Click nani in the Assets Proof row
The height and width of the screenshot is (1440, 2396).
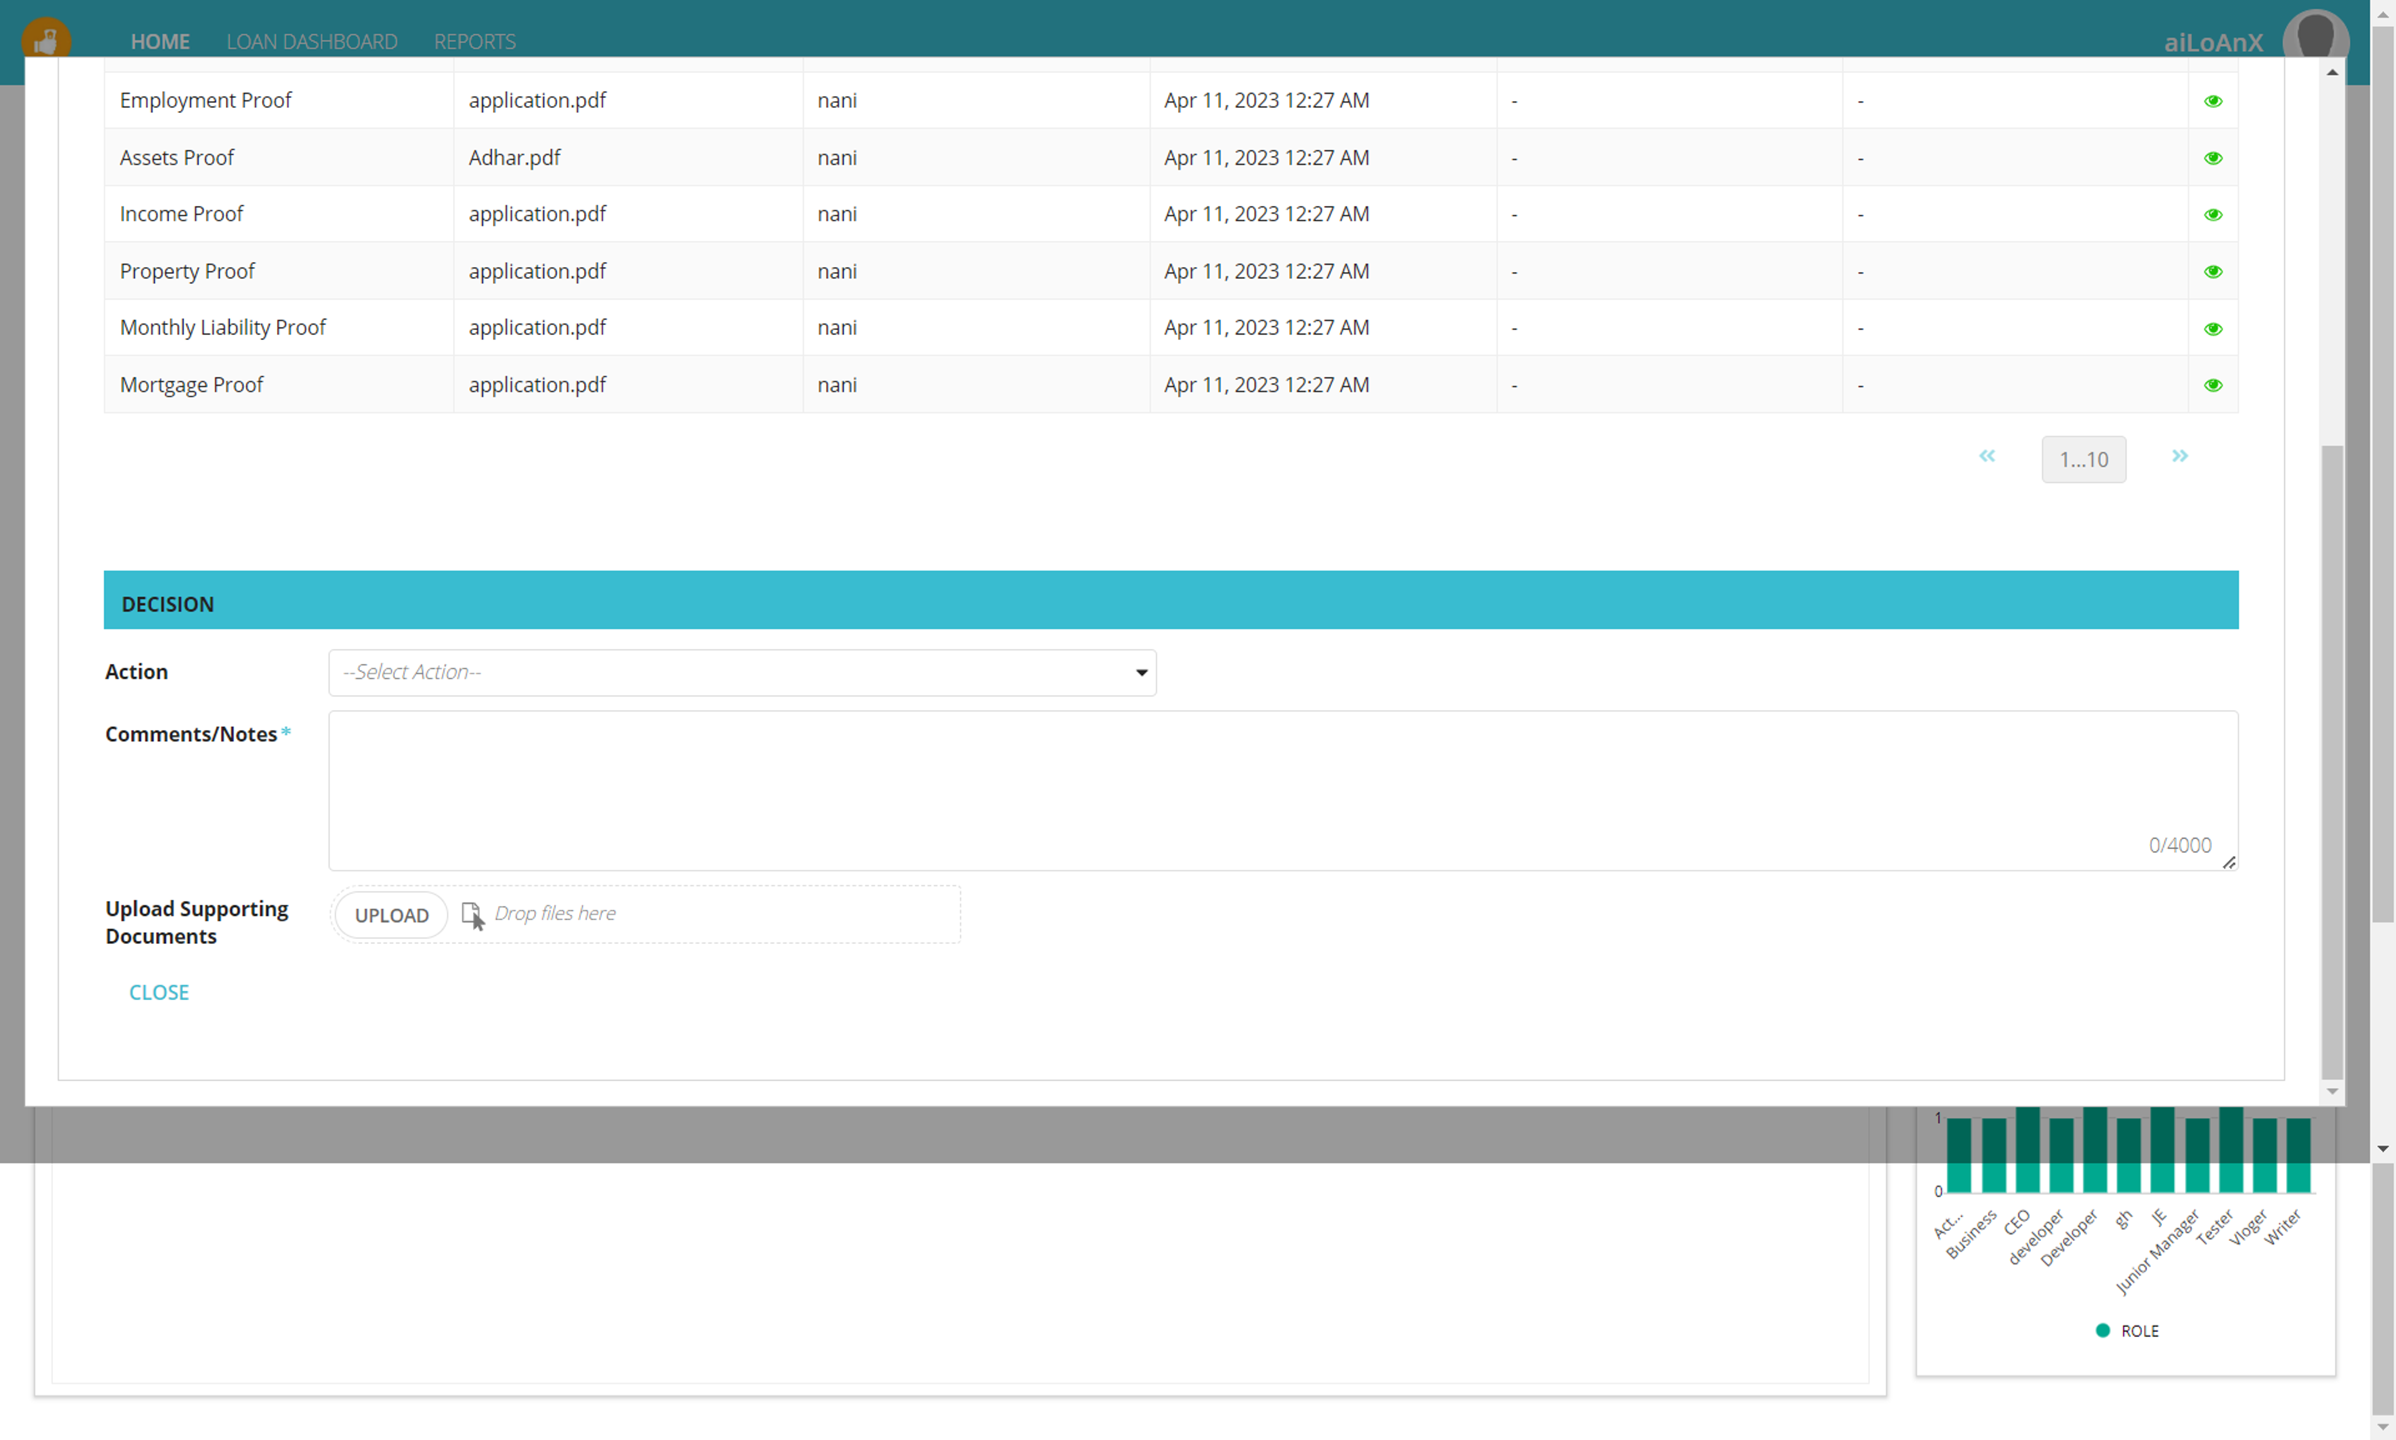click(x=837, y=157)
